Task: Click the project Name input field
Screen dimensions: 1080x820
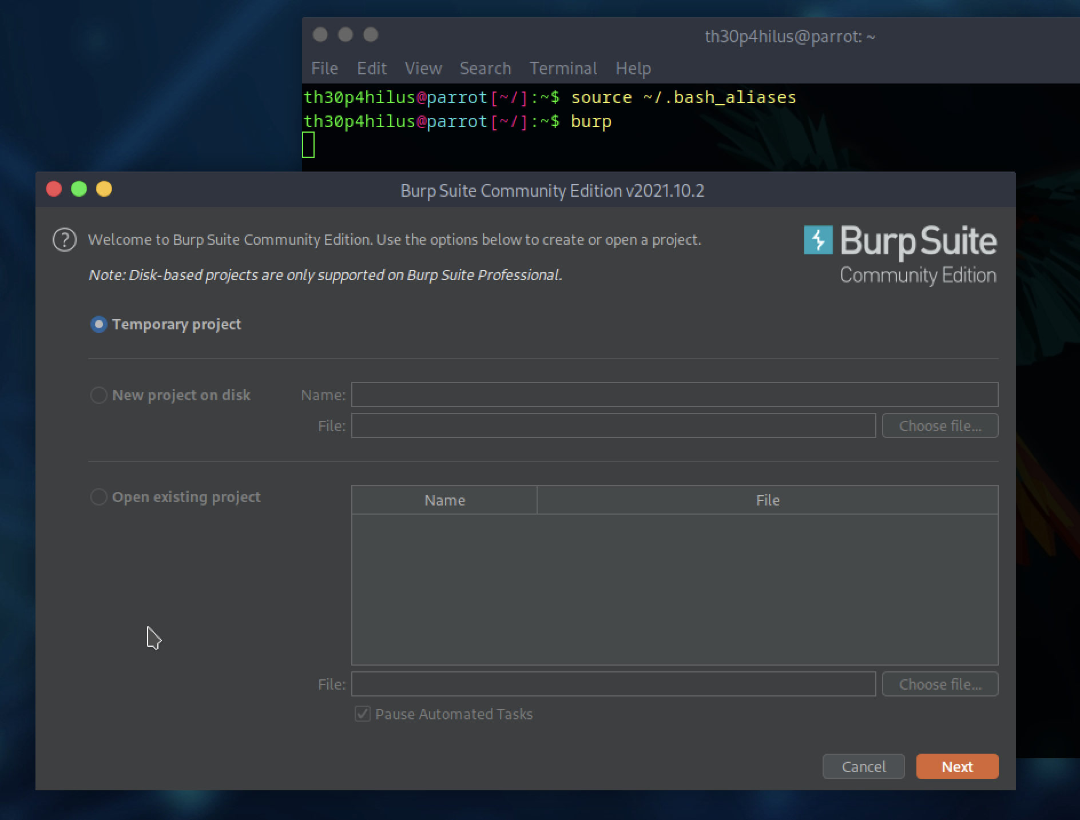Action: (674, 395)
